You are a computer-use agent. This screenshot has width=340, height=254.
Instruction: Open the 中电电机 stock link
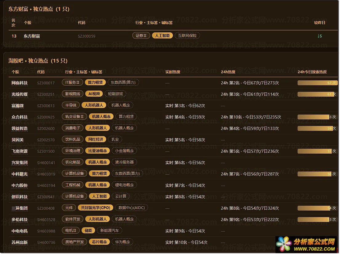[19, 231]
